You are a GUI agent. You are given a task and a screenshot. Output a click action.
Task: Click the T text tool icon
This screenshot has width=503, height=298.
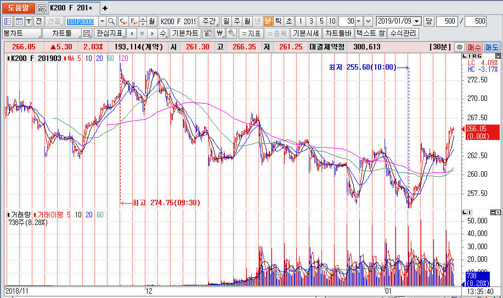click(29, 21)
